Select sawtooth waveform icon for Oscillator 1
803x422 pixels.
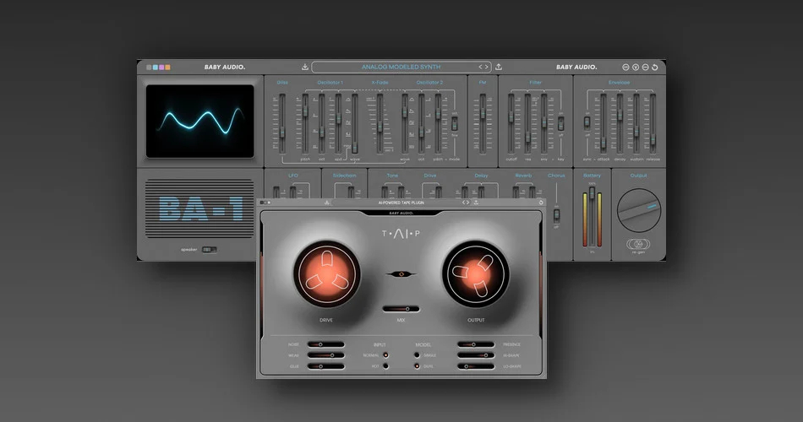[348, 111]
